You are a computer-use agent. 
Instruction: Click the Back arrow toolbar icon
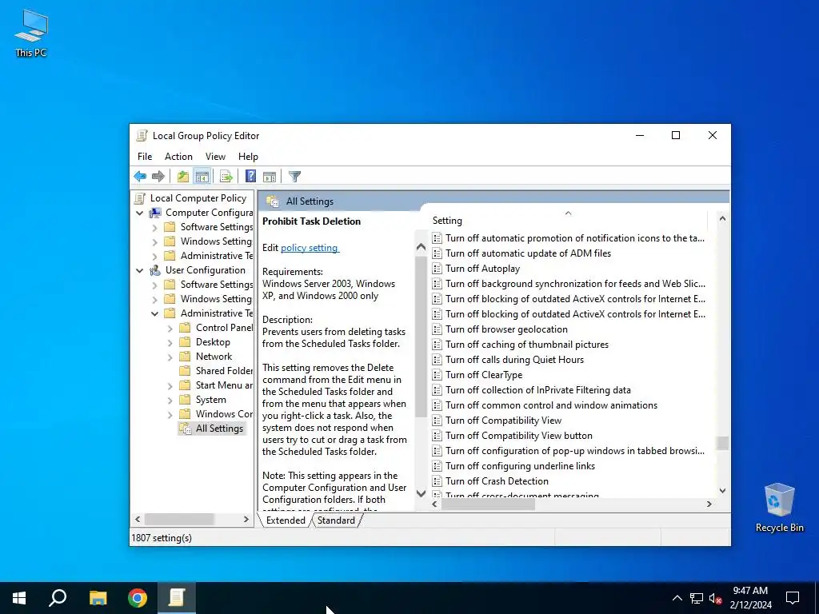point(140,177)
